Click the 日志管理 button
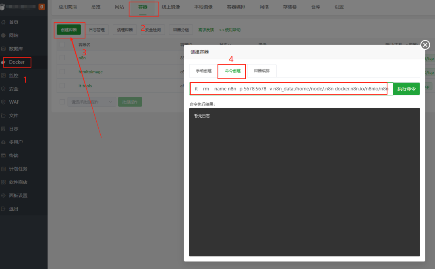This screenshot has width=435, height=269. (x=97, y=30)
